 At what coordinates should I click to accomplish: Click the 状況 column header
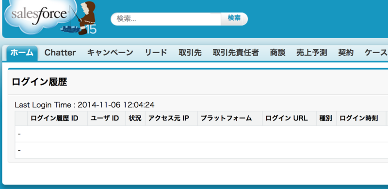pyautogui.click(x=135, y=118)
